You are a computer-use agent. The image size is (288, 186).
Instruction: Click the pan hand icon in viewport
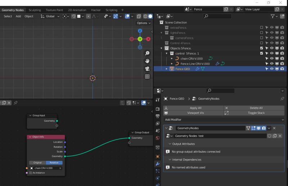click(147, 61)
